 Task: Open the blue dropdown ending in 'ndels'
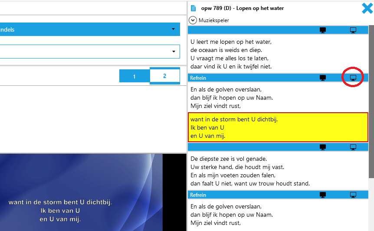[90, 29]
